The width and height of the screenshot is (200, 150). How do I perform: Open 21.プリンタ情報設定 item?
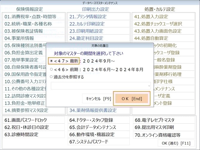click(x=88, y=16)
